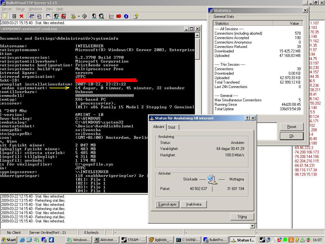Screen dimensions: 325x244
Task: Open the View menu
Action: click(x=49, y=9)
